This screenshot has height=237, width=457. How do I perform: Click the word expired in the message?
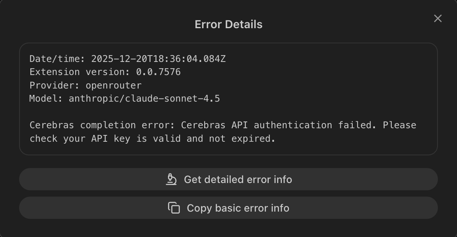click(x=256, y=139)
